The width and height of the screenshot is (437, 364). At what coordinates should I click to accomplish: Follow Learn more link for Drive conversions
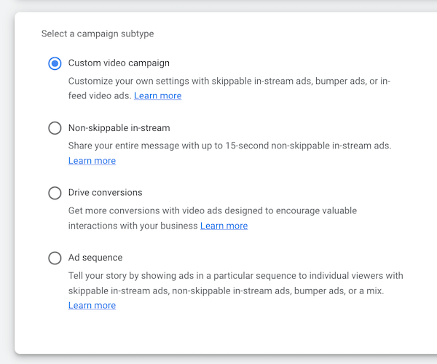pyautogui.click(x=224, y=226)
